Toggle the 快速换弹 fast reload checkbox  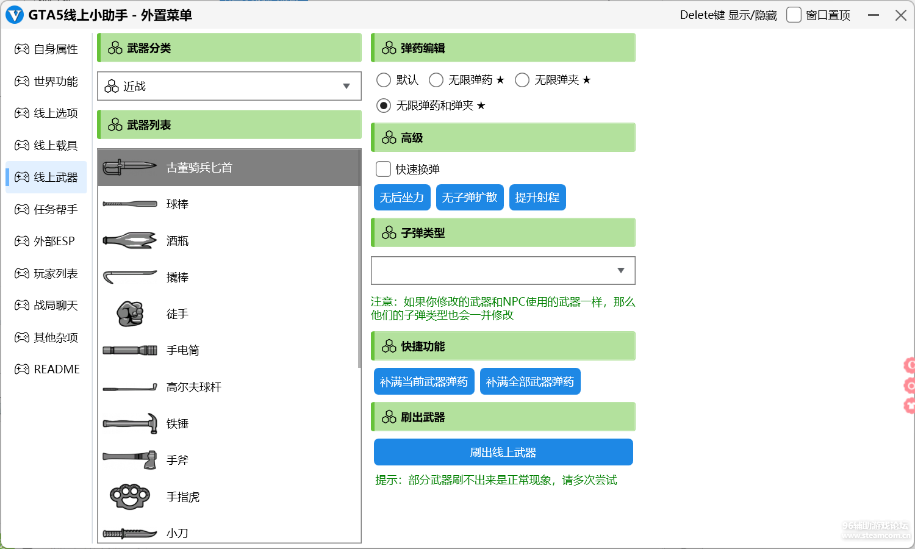pos(384,169)
